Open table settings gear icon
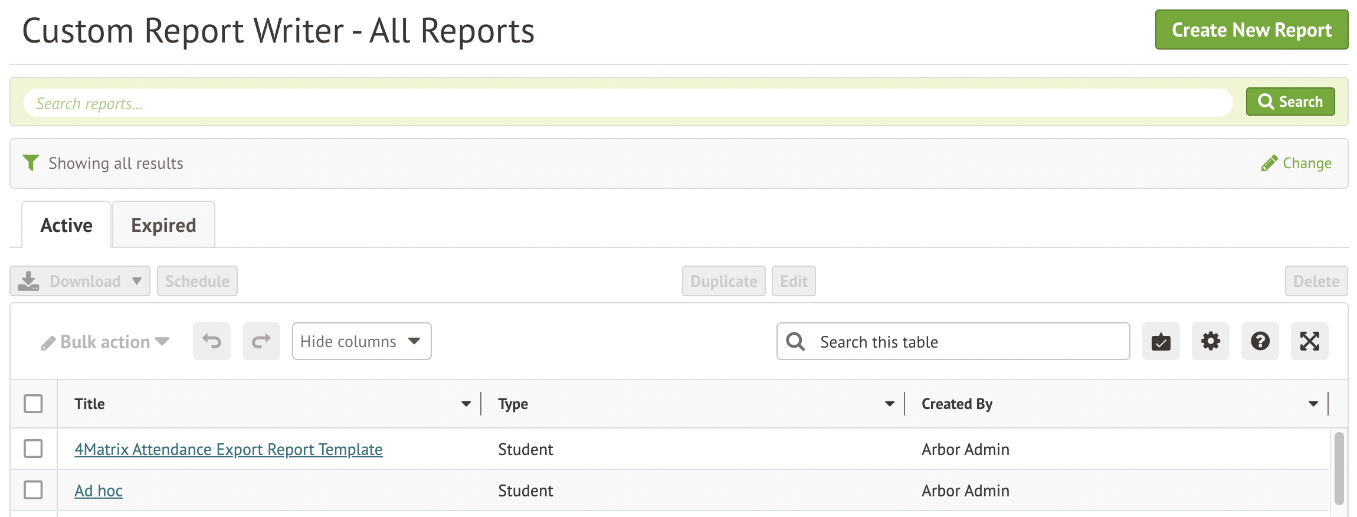This screenshot has width=1357, height=517. (1210, 341)
